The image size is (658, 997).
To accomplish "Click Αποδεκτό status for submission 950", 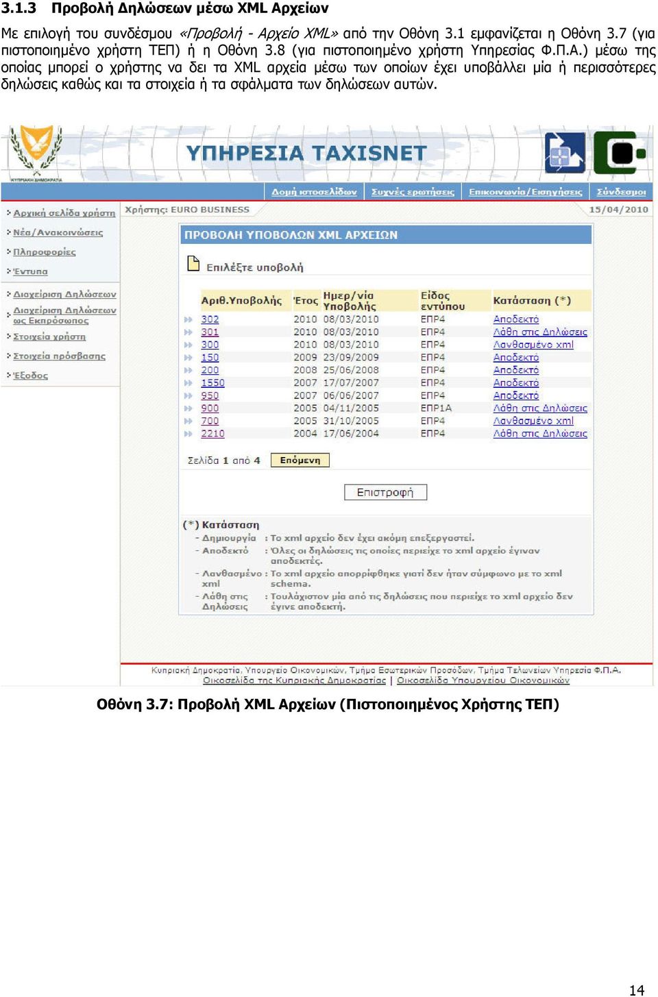I will click(516, 395).
